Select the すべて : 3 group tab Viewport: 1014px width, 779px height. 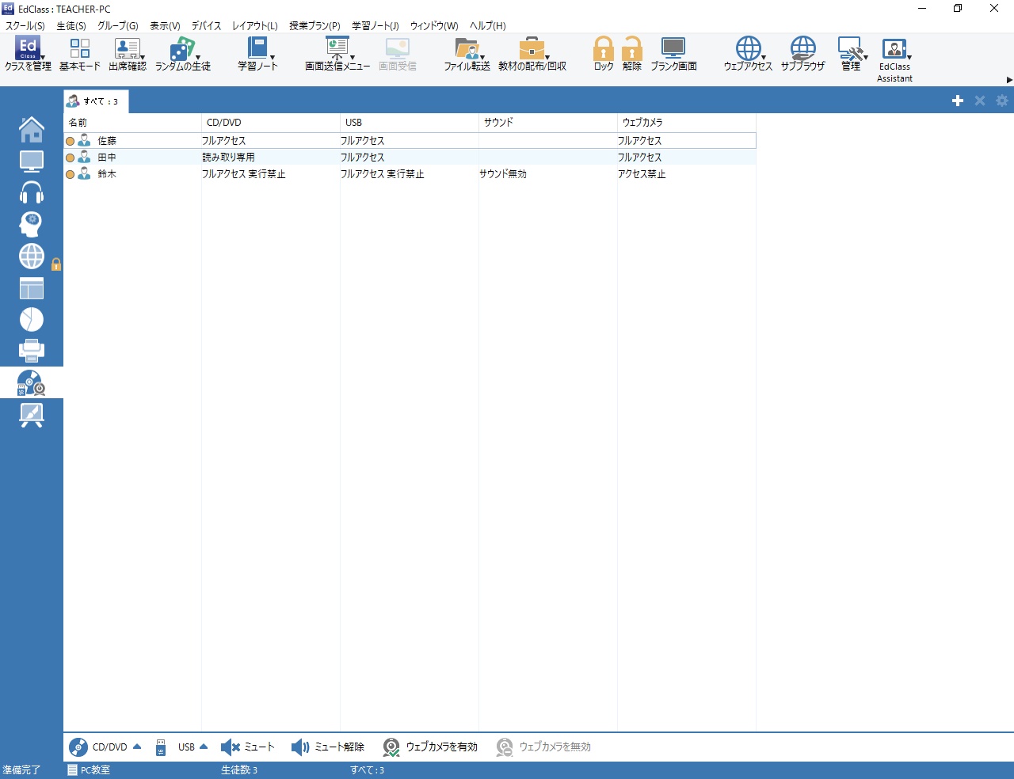click(x=95, y=101)
